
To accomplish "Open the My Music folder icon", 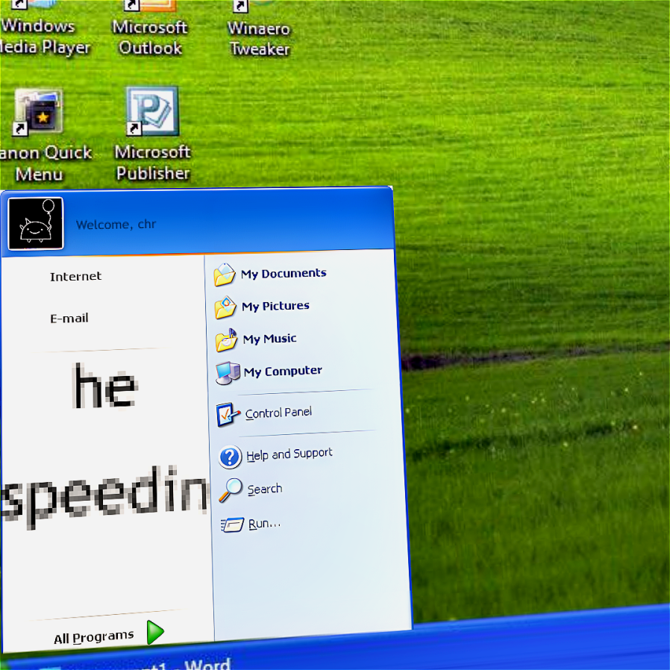I will click(x=227, y=340).
